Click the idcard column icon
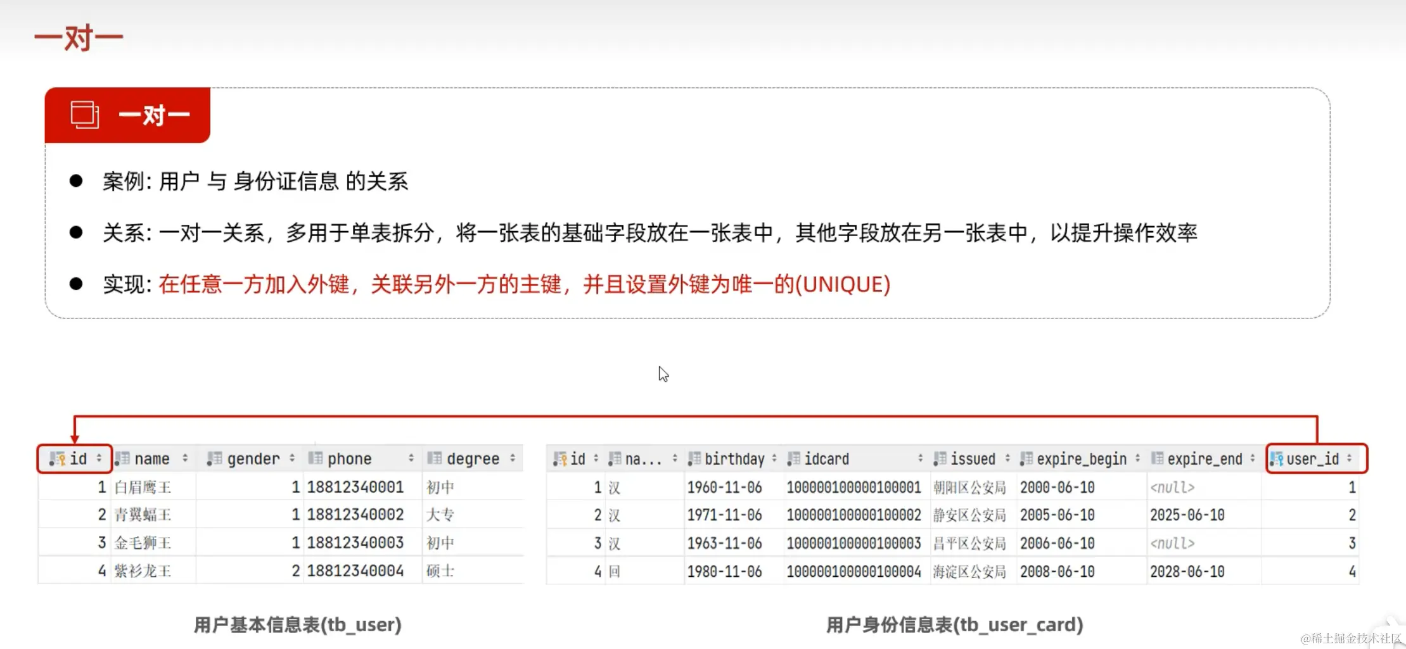Viewport: 1406px width, 649px height. [794, 458]
